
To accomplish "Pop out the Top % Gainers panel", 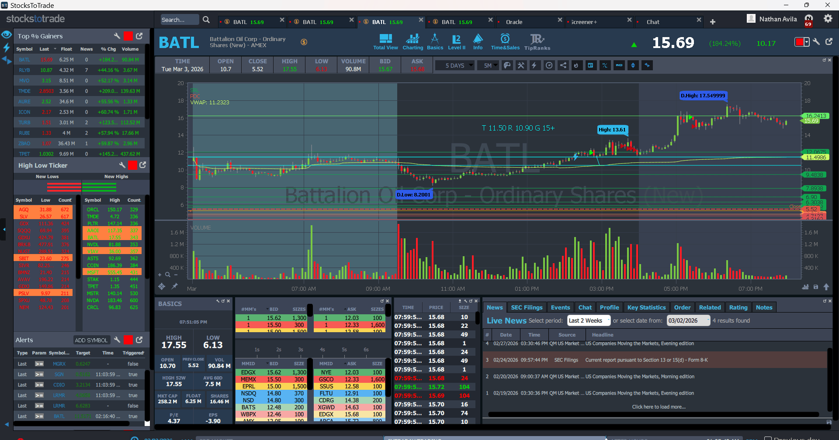I will [x=139, y=36].
